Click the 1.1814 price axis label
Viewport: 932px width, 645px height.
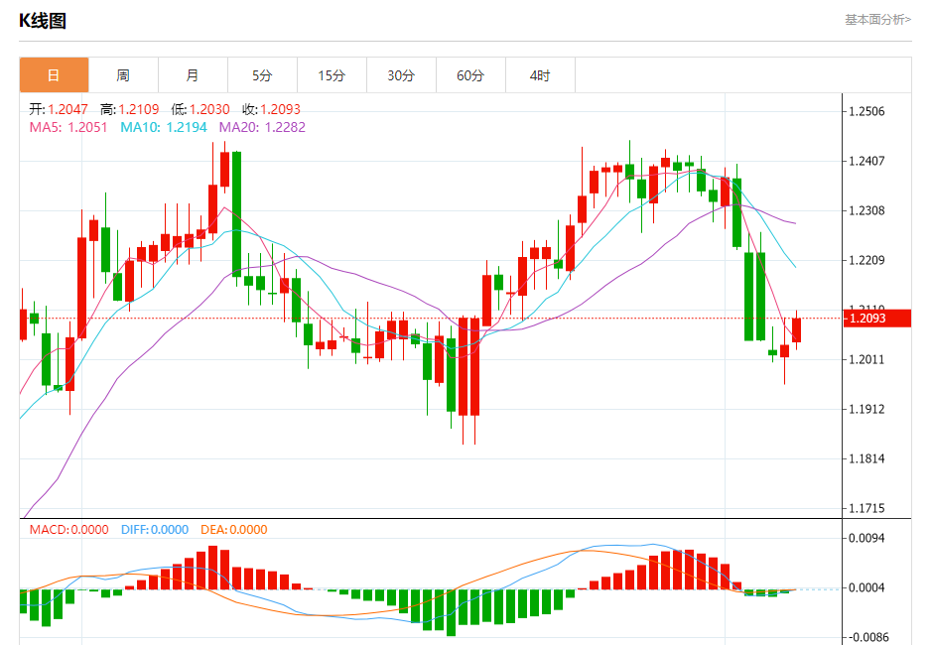(866, 458)
